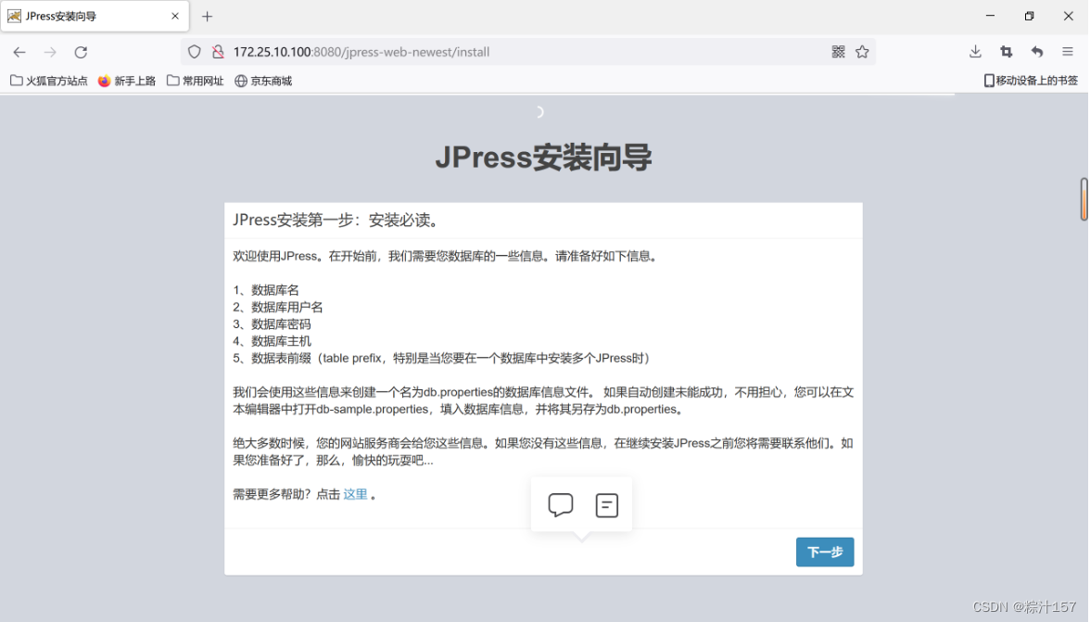This screenshot has height=622, width=1090.
Task: Open the 这里 help link
Action: 355,494
